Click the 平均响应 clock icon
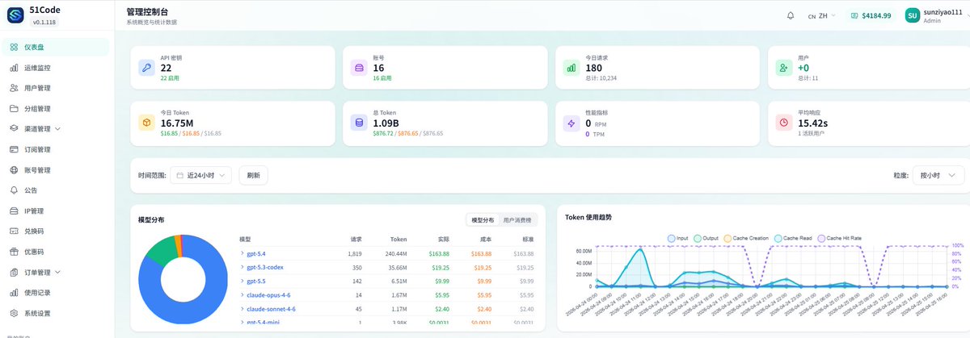Viewport: 970px width, 338px height. (x=783, y=123)
